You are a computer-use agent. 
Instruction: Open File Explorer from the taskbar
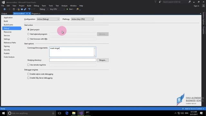coord(74,113)
